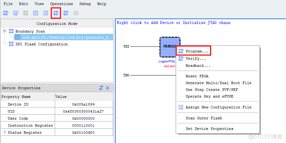Open the Help menu
Image resolution: width=286 pixels, height=143 pixels.
(102, 4)
